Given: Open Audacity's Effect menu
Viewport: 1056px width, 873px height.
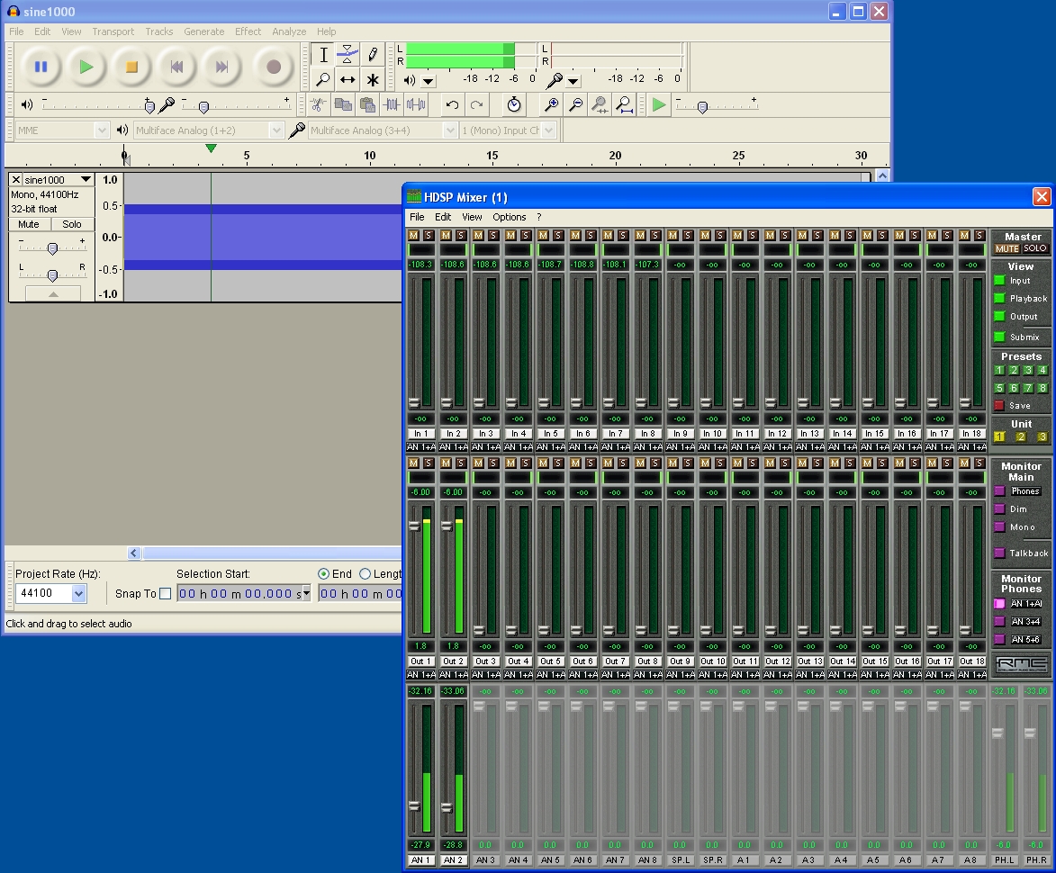Looking at the screenshot, I should pyautogui.click(x=248, y=31).
